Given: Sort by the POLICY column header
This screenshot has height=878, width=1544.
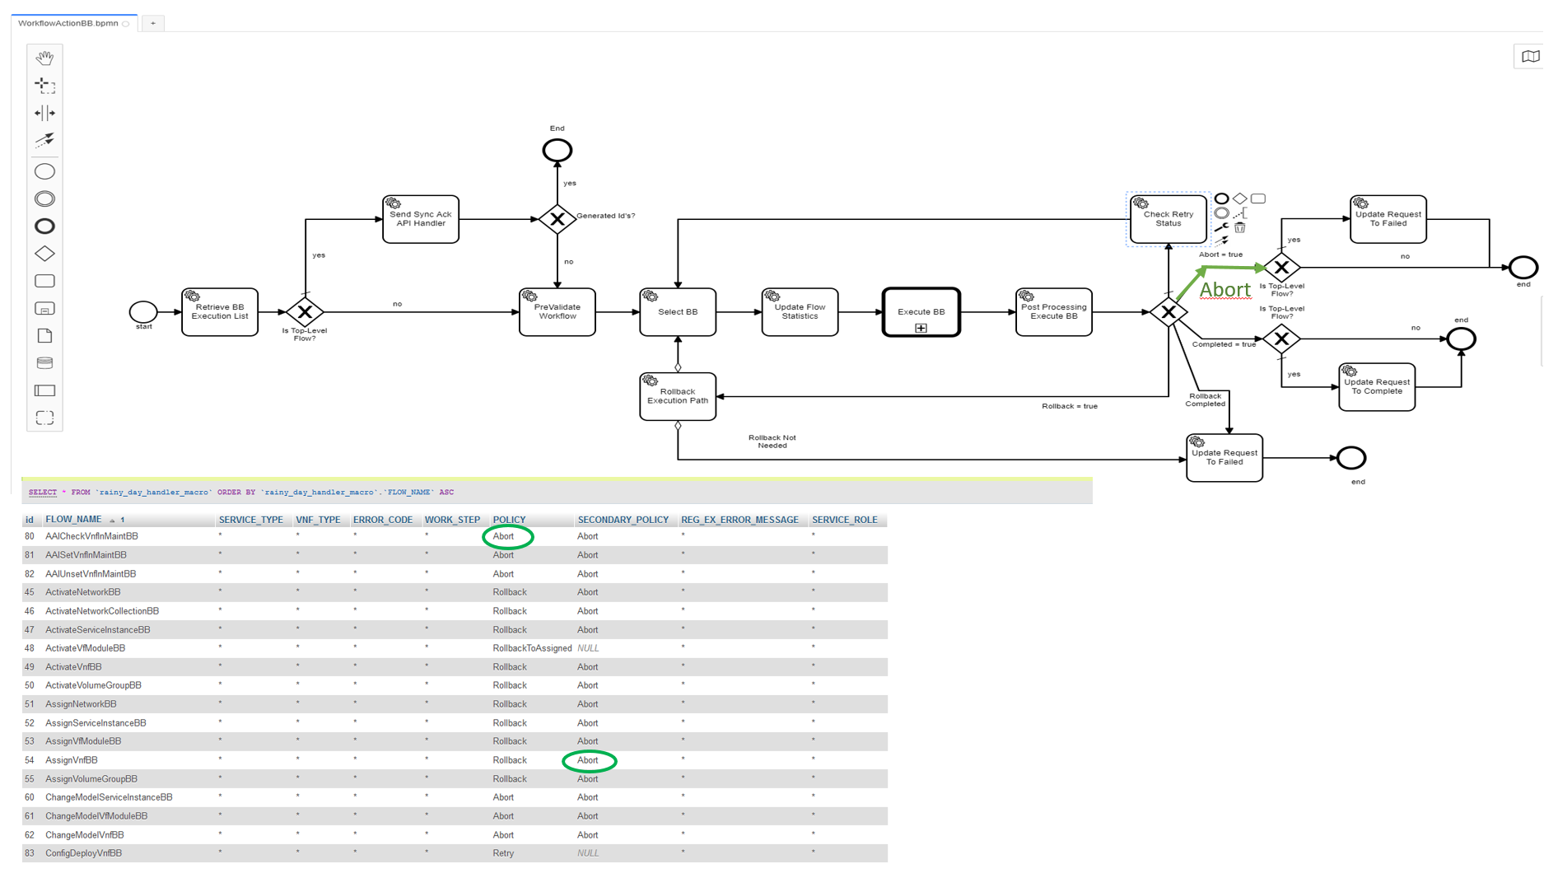Looking at the screenshot, I should tap(509, 520).
